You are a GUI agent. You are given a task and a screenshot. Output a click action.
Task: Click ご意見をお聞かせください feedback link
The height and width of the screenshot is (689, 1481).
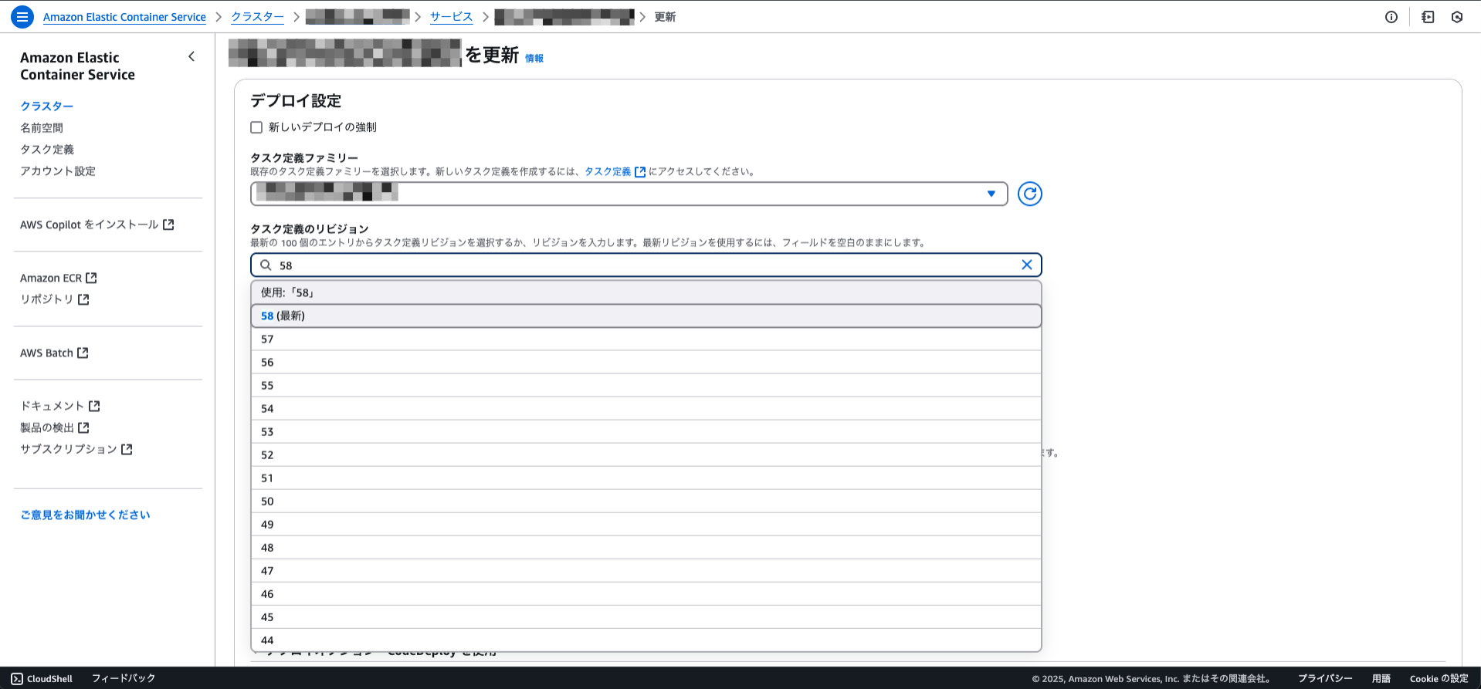(x=85, y=515)
